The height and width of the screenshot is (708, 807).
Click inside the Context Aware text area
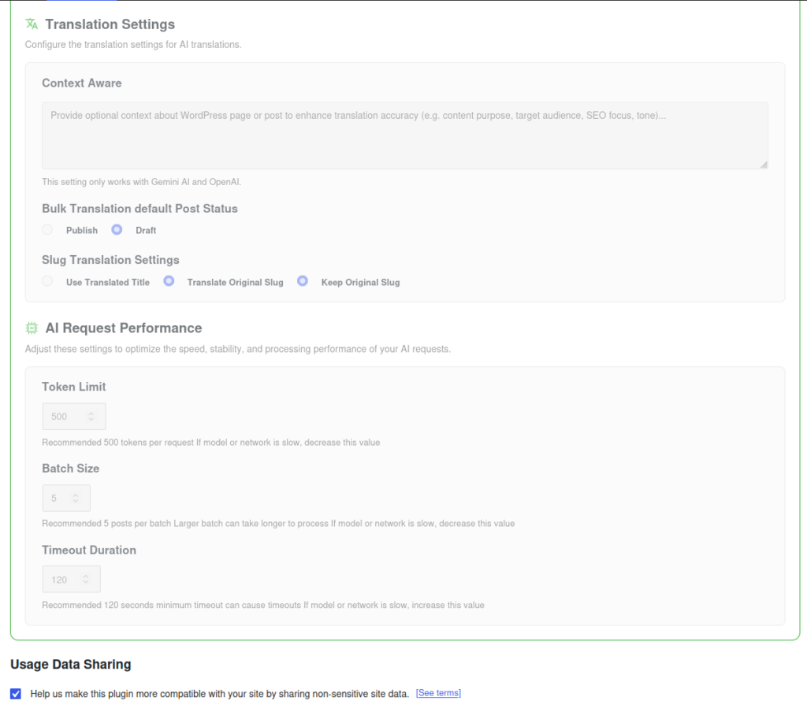(405, 135)
